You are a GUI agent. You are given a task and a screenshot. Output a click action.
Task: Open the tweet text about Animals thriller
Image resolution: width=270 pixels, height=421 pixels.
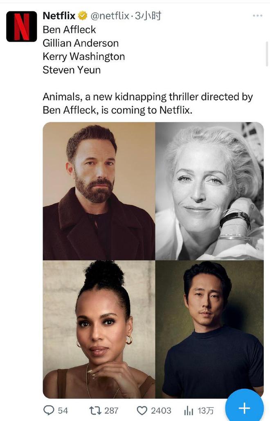click(148, 104)
